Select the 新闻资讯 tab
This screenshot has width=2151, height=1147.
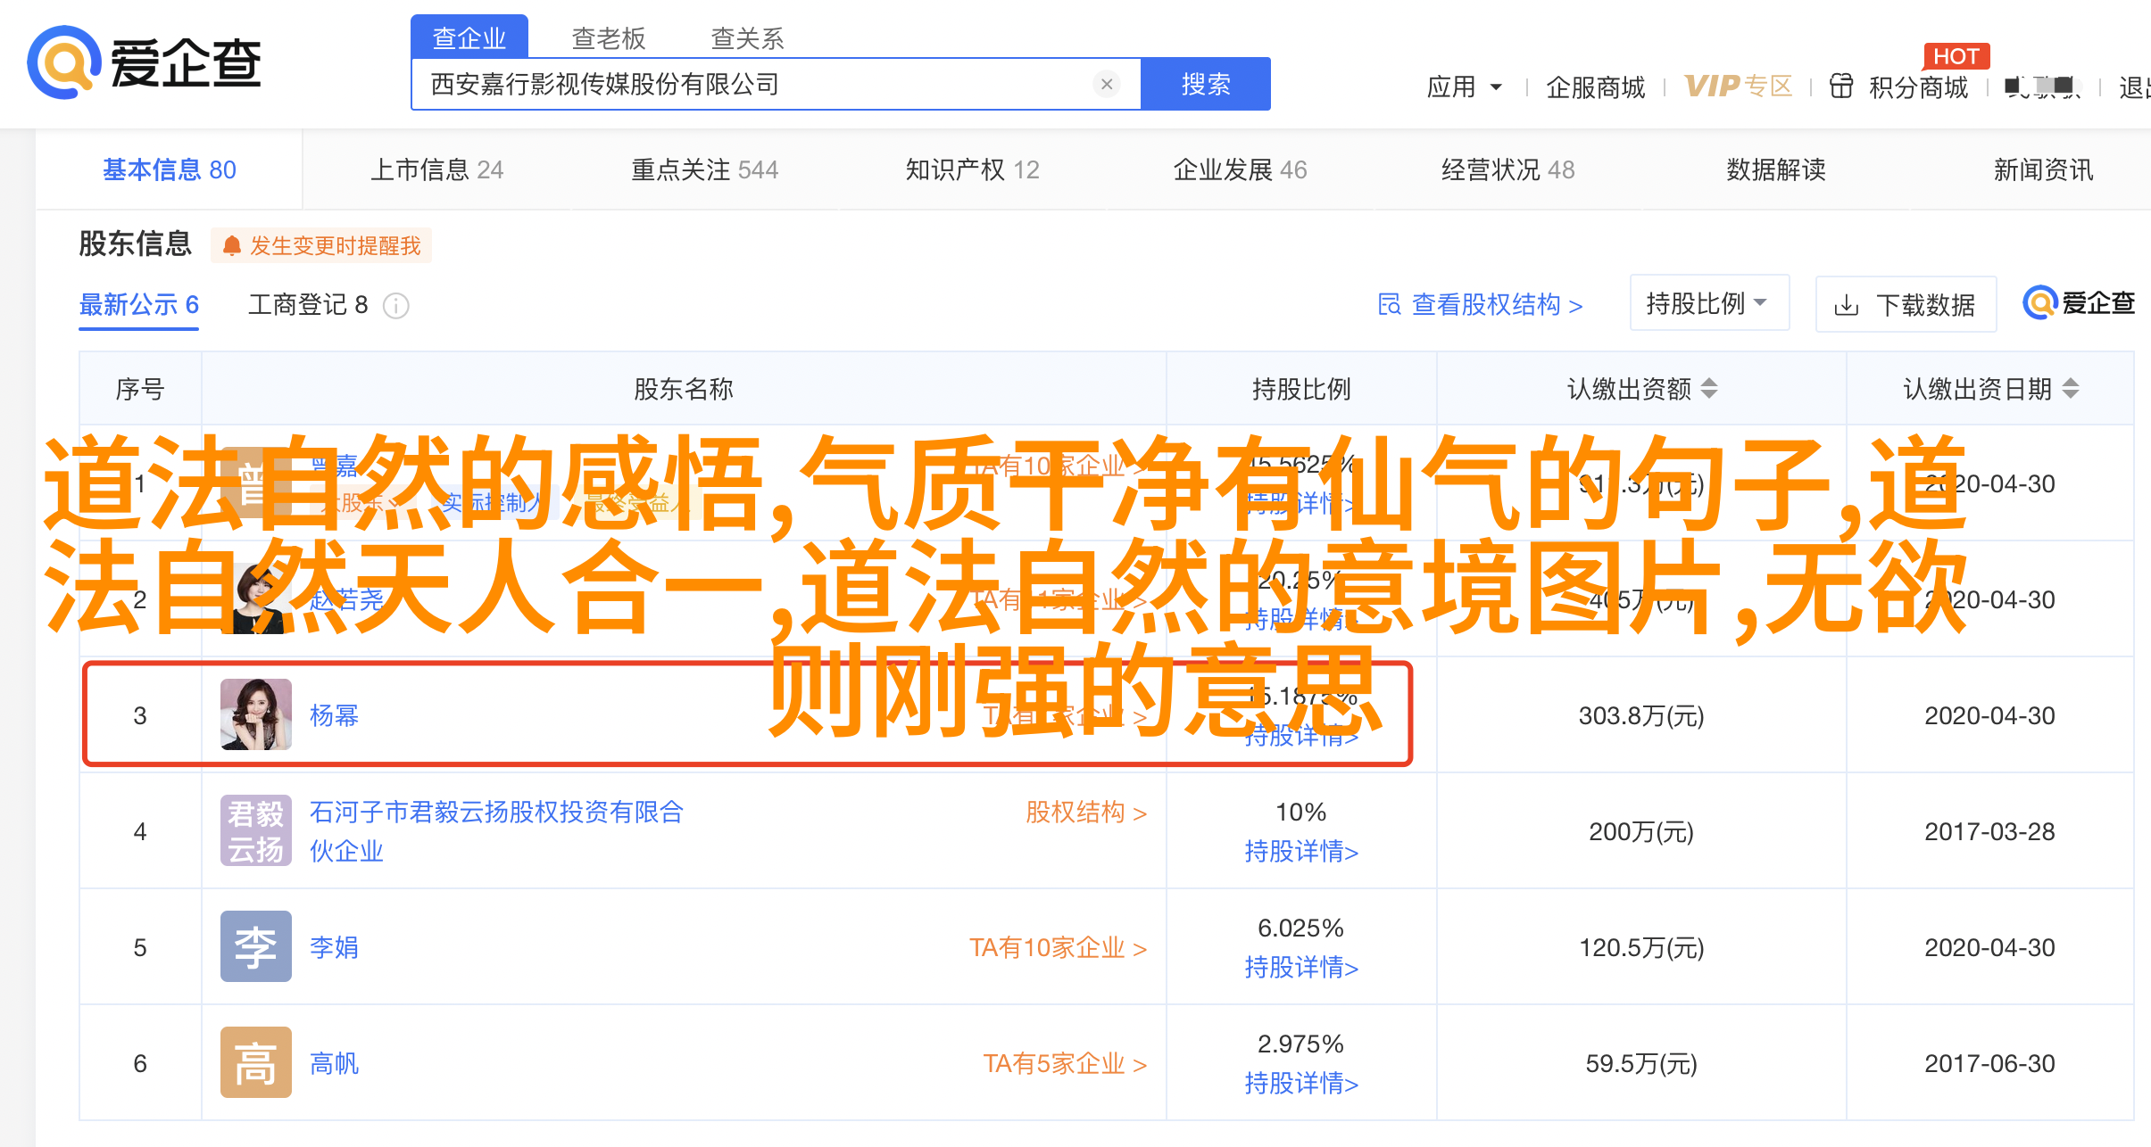click(x=2044, y=169)
